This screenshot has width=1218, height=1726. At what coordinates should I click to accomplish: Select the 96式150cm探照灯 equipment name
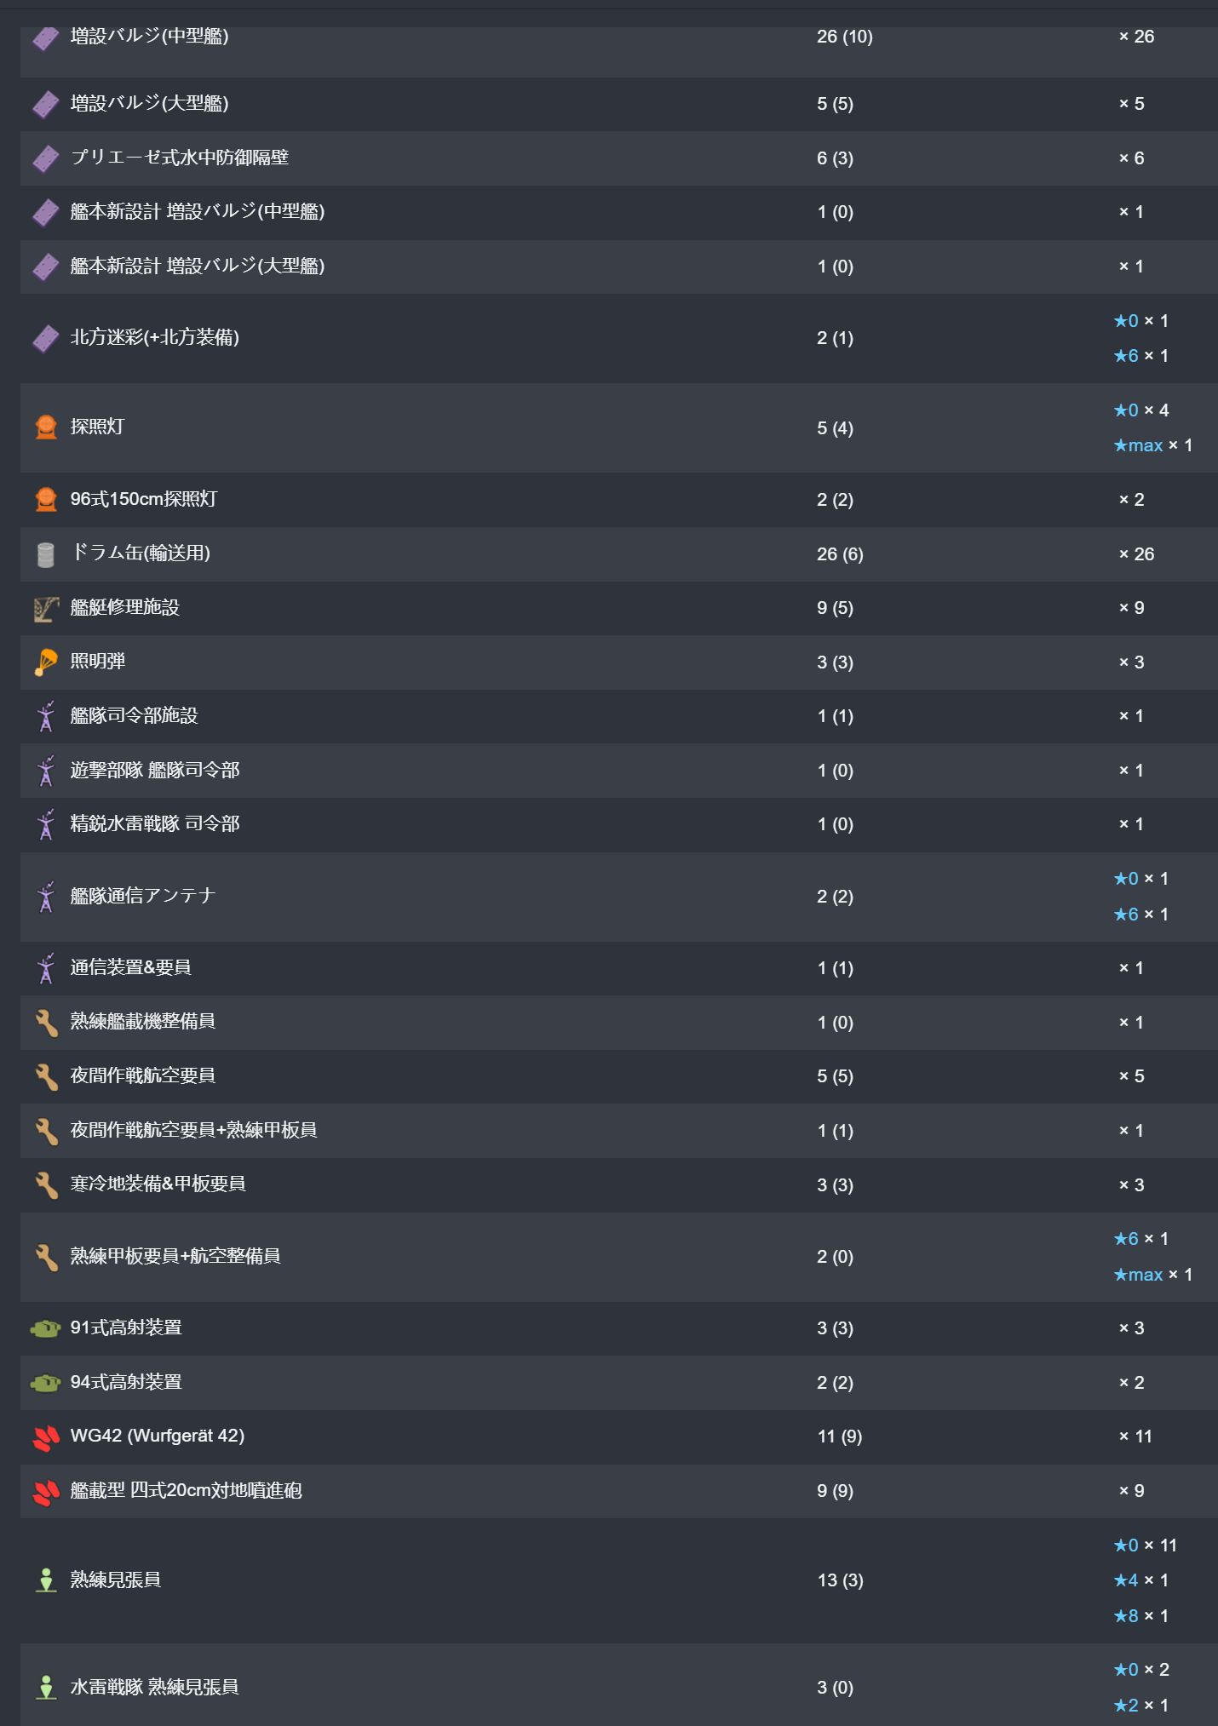click(x=144, y=499)
